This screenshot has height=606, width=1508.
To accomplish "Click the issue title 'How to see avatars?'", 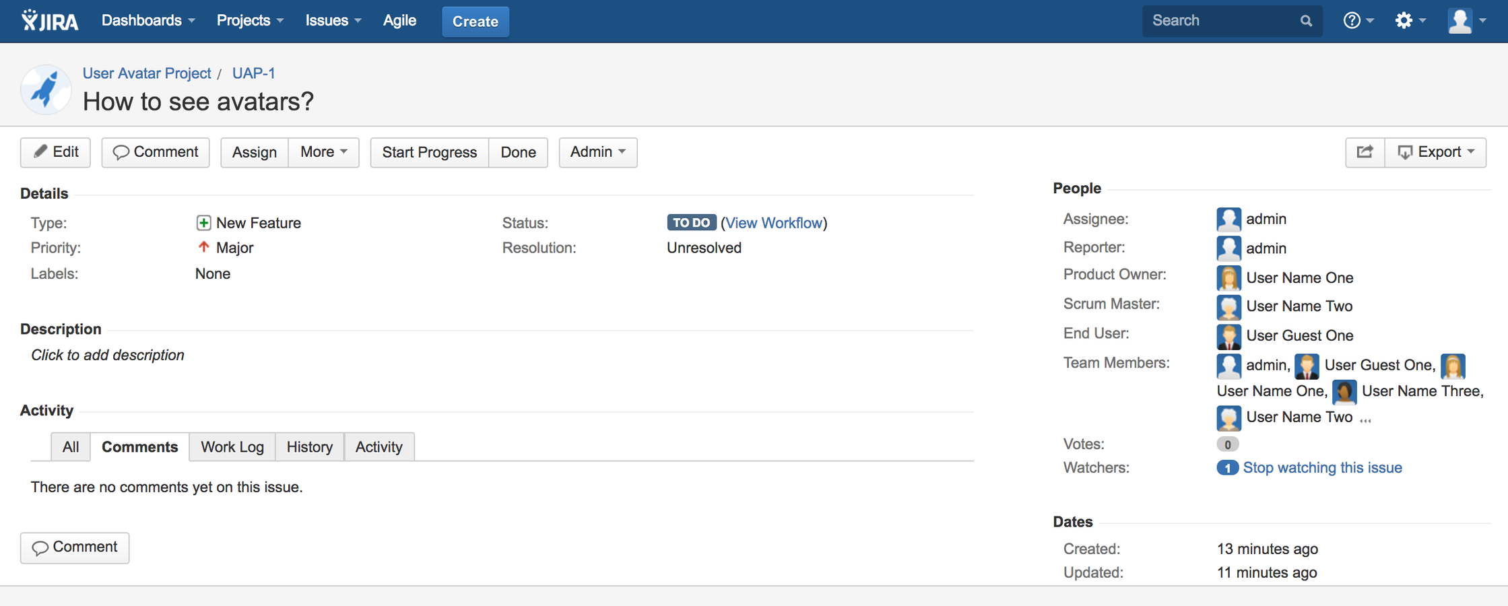I will coord(199,102).
